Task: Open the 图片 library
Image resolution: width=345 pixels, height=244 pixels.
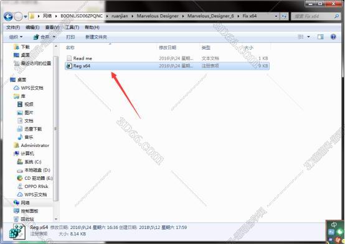Action: (29, 113)
